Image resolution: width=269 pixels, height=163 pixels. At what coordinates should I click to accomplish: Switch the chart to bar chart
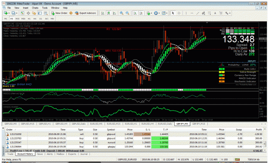click(x=102, y=13)
